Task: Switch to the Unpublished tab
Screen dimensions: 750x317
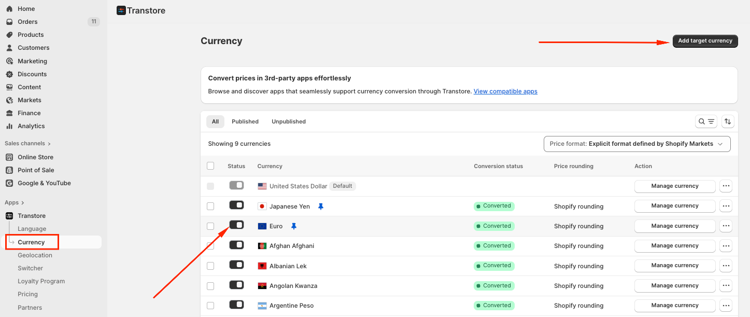Action: tap(289, 121)
